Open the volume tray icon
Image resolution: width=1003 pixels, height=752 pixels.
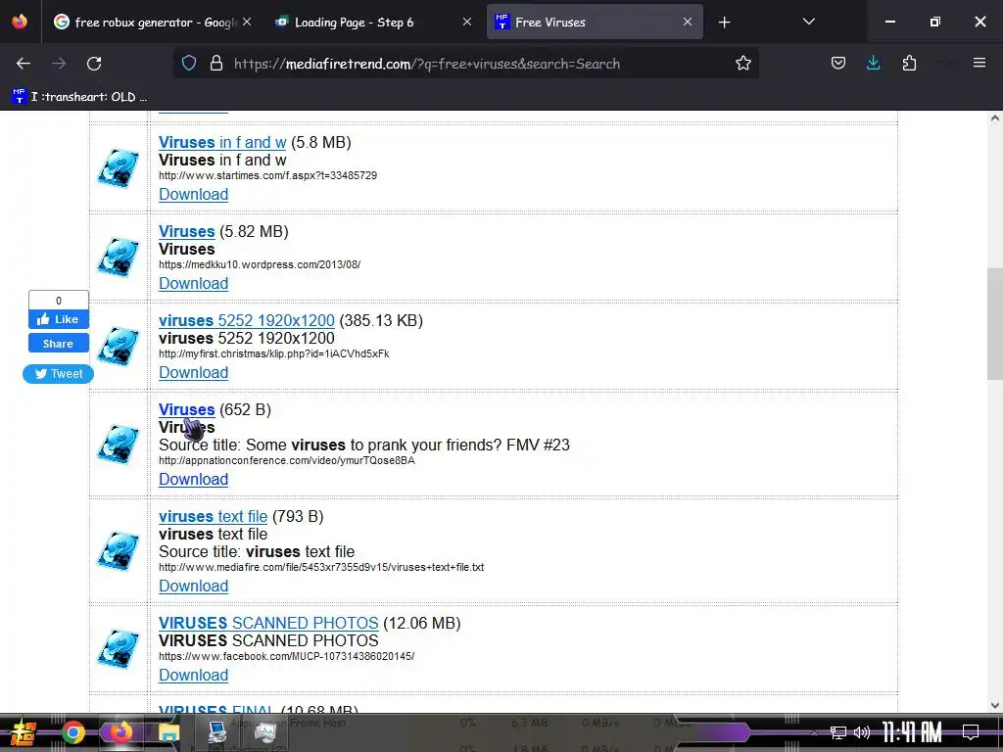pyautogui.click(x=862, y=732)
